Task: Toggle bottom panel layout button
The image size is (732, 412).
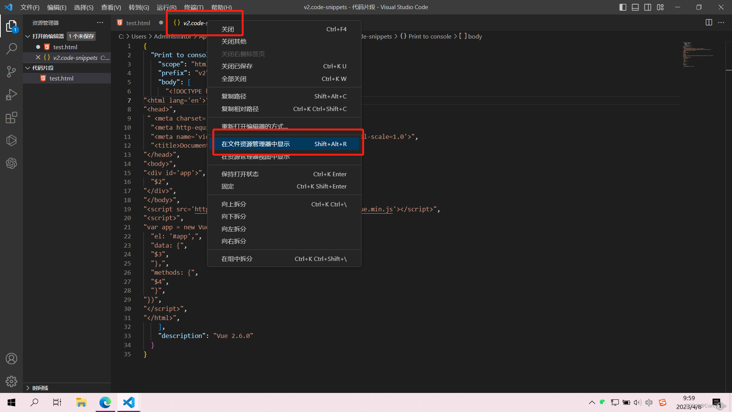Action: (635, 7)
